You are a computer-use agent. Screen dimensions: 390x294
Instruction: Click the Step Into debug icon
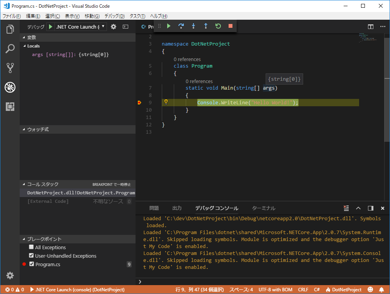coord(193,26)
